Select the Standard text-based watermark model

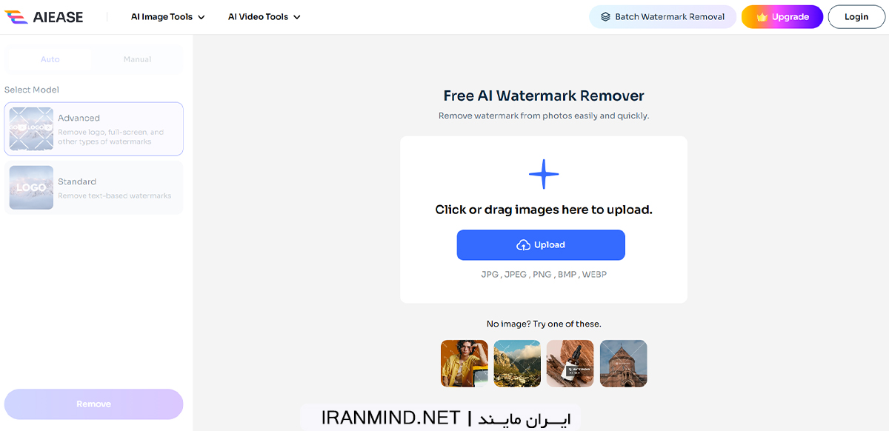tap(93, 187)
